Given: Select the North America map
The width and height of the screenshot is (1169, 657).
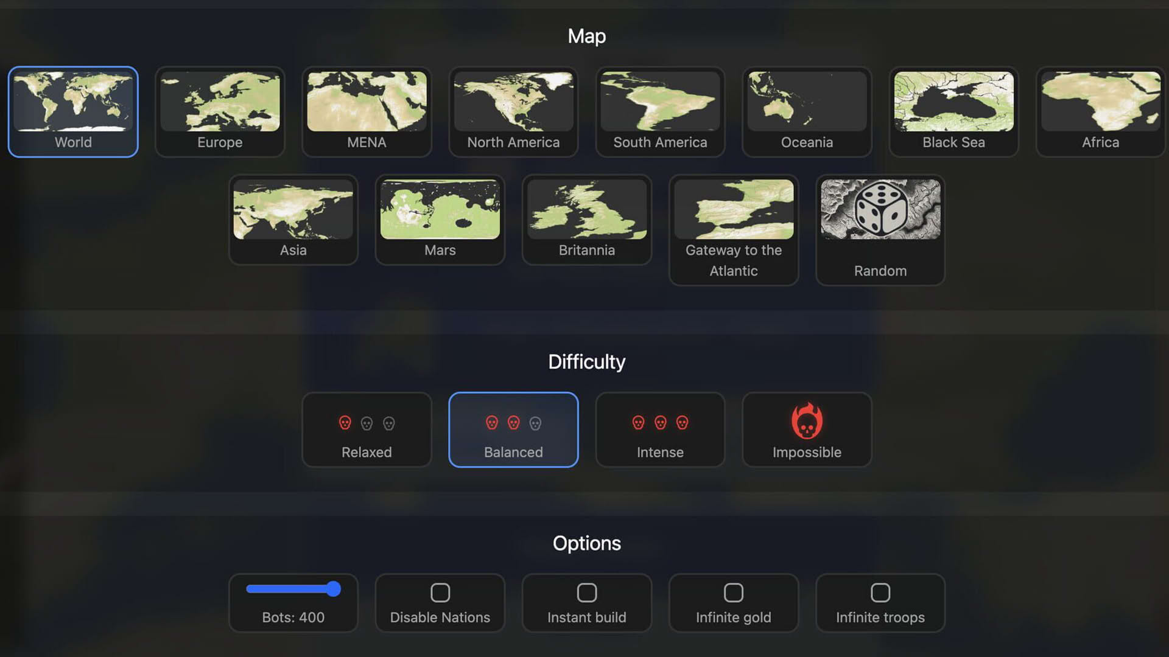Looking at the screenshot, I should tap(513, 112).
